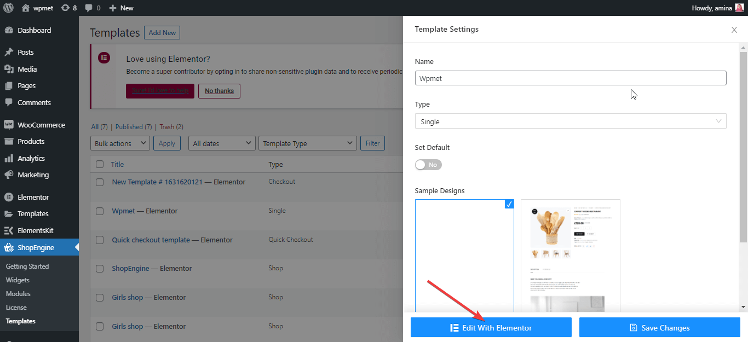Select the blank sample design thumbnail

click(x=464, y=256)
